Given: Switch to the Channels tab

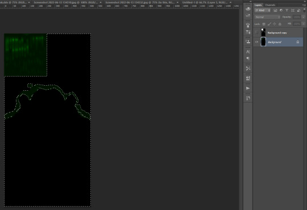Looking at the screenshot, I should (x=270, y=5).
